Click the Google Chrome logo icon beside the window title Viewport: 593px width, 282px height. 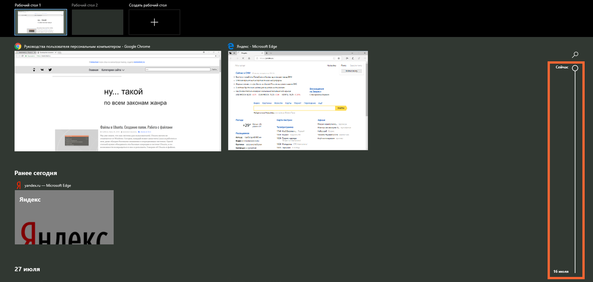click(18, 46)
